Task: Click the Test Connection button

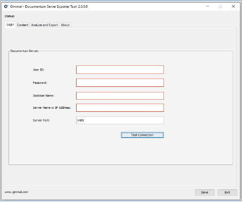Action: 142,135
